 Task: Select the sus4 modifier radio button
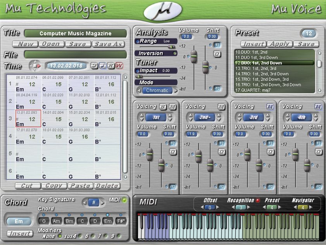click(x=80, y=236)
